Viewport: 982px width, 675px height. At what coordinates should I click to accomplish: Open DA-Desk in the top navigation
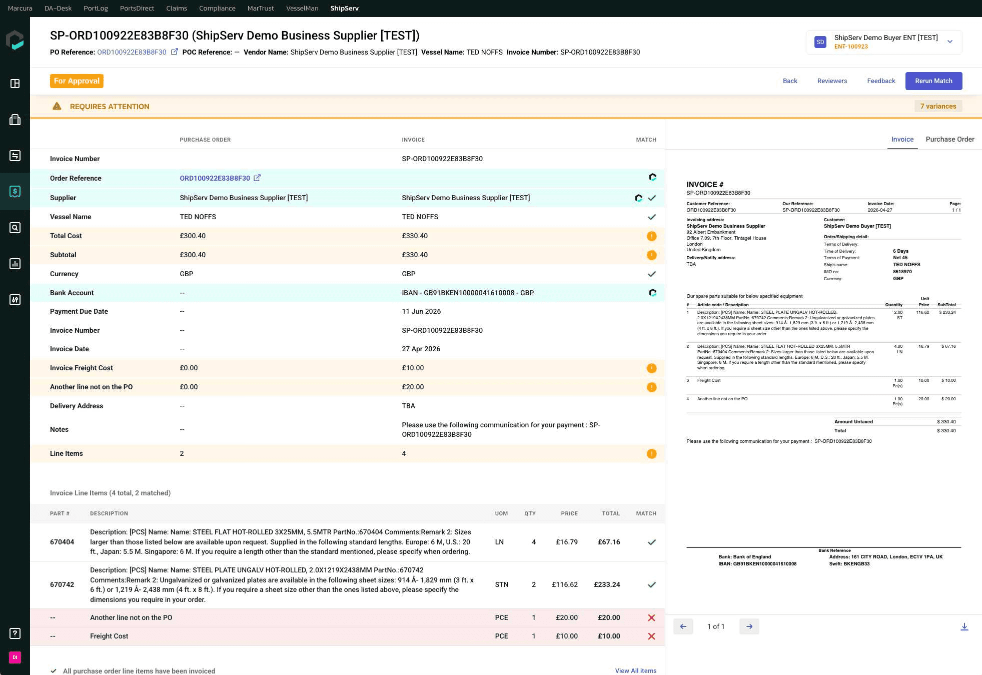tap(58, 9)
